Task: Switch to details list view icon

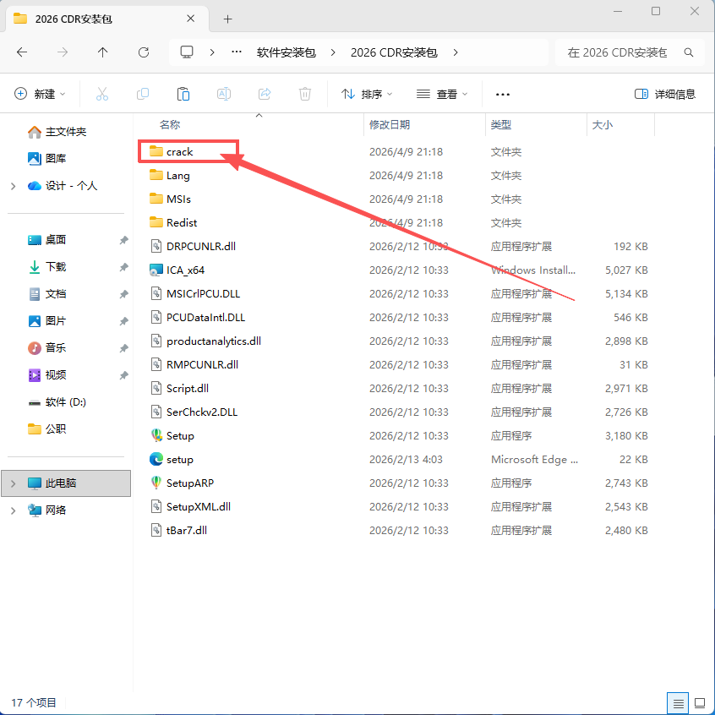Action: pyautogui.click(x=678, y=703)
